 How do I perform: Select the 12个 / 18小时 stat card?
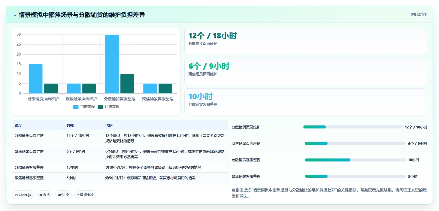pyautogui.click(x=306, y=41)
